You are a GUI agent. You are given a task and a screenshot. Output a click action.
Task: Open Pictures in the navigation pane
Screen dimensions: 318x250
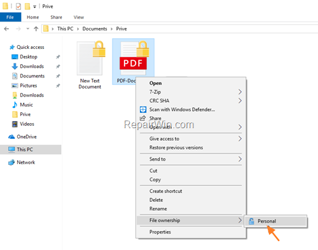(x=29, y=86)
